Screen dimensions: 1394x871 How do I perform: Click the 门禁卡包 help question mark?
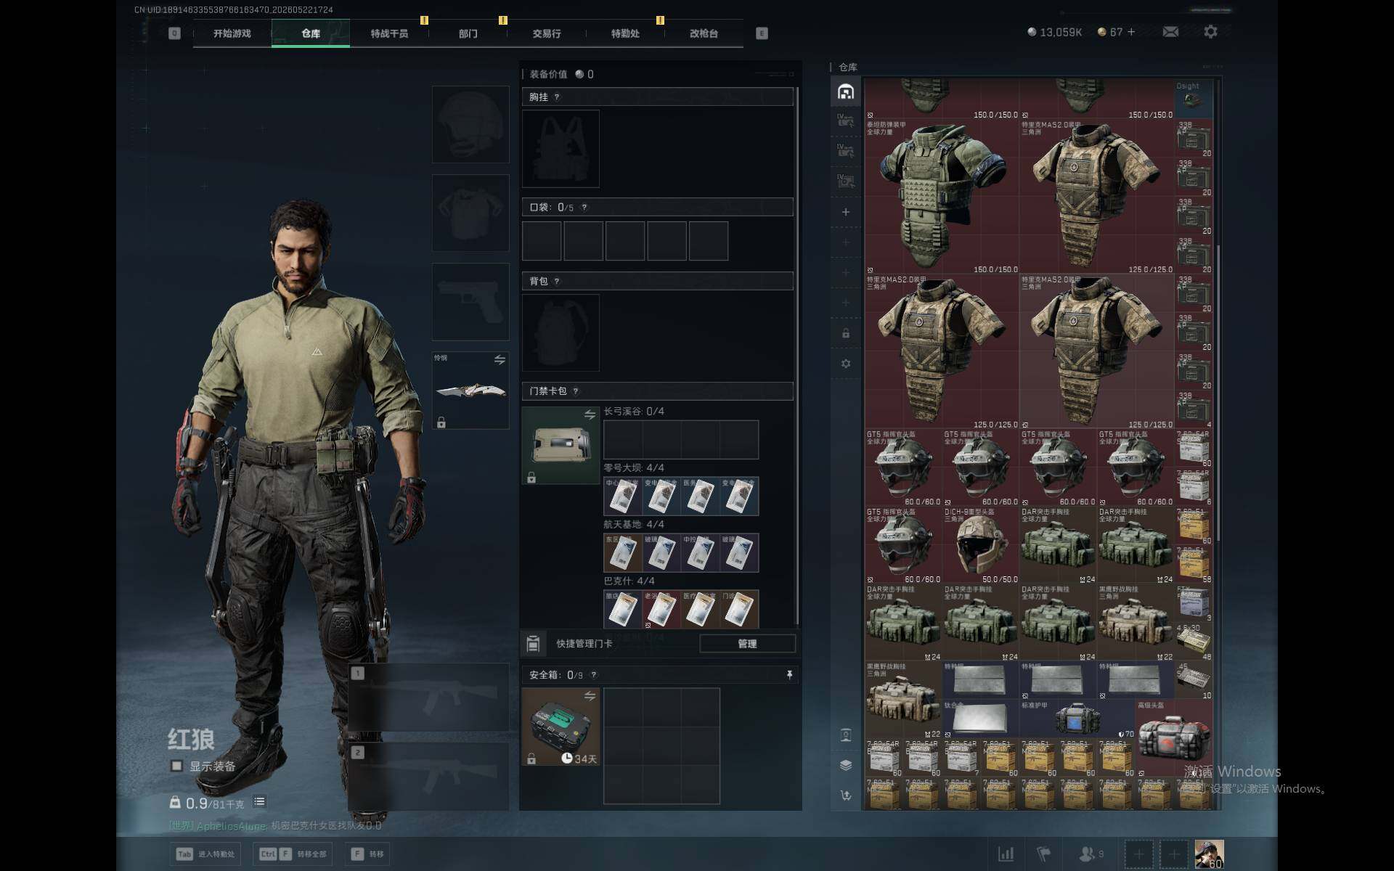point(576,391)
